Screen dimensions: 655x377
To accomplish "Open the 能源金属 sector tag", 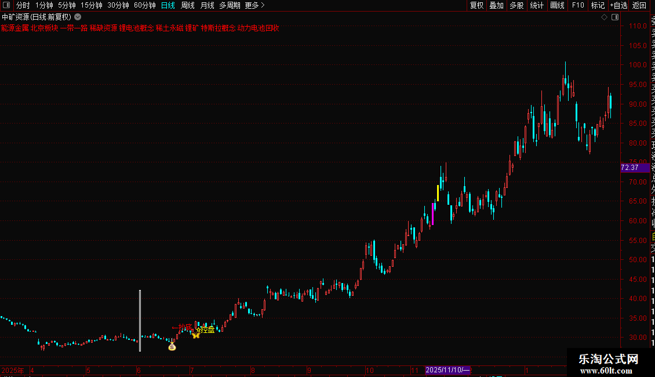I will pos(15,28).
